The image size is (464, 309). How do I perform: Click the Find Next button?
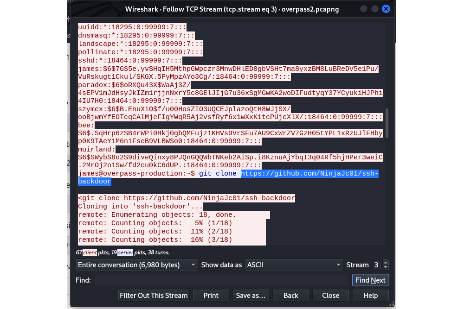370,280
